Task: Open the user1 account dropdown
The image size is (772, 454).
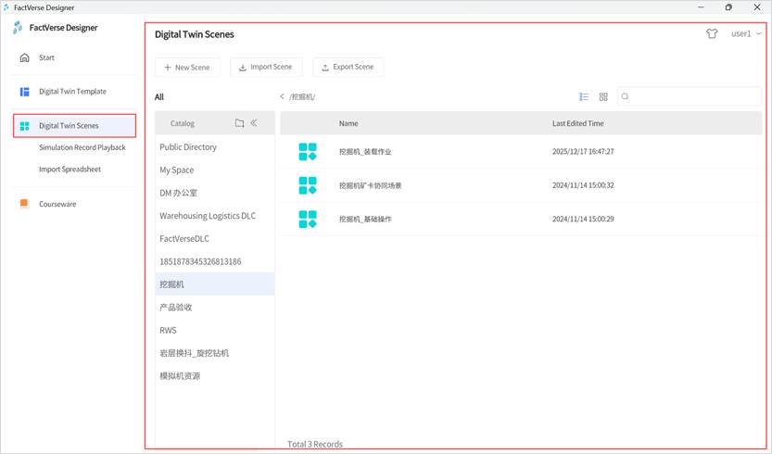Action: [745, 33]
